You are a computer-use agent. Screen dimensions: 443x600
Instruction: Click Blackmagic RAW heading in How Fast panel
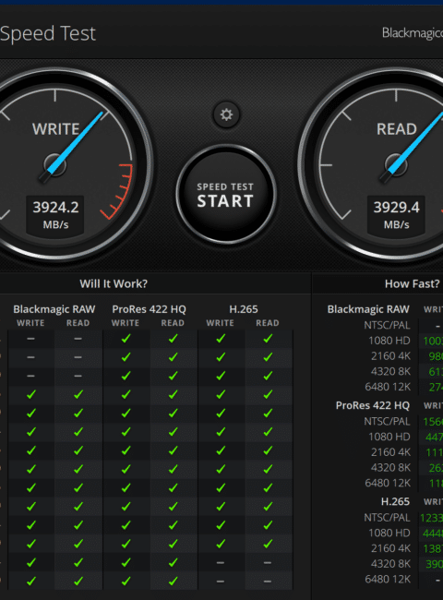(x=368, y=309)
